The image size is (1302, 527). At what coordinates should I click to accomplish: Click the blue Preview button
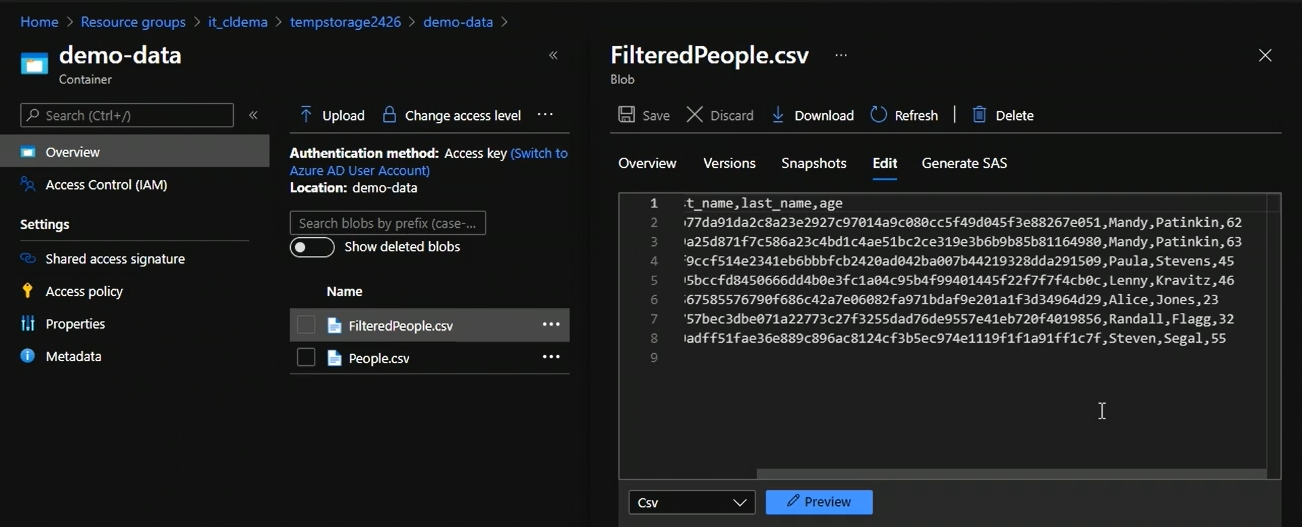click(818, 502)
